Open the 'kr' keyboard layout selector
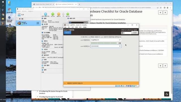The height and width of the screenshot is (102, 181). point(126,33)
